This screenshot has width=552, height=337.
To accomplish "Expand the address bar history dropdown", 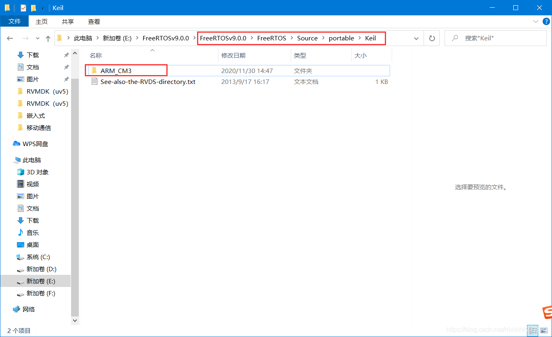I will coord(416,39).
